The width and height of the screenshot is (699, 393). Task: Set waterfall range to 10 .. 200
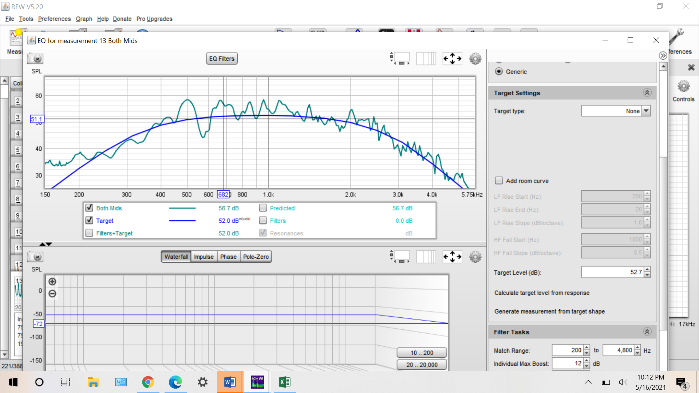coord(422,353)
